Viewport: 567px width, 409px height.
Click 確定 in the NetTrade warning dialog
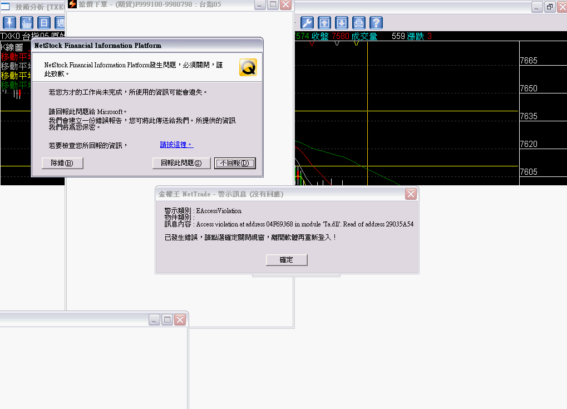click(287, 260)
